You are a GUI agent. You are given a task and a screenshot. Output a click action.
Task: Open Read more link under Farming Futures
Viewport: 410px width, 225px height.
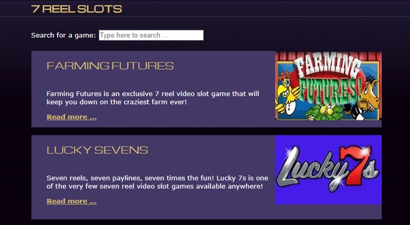tap(72, 117)
